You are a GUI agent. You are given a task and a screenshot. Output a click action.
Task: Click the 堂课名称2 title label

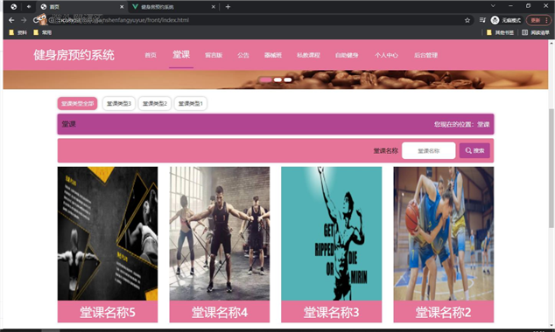[x=444, y=312]
